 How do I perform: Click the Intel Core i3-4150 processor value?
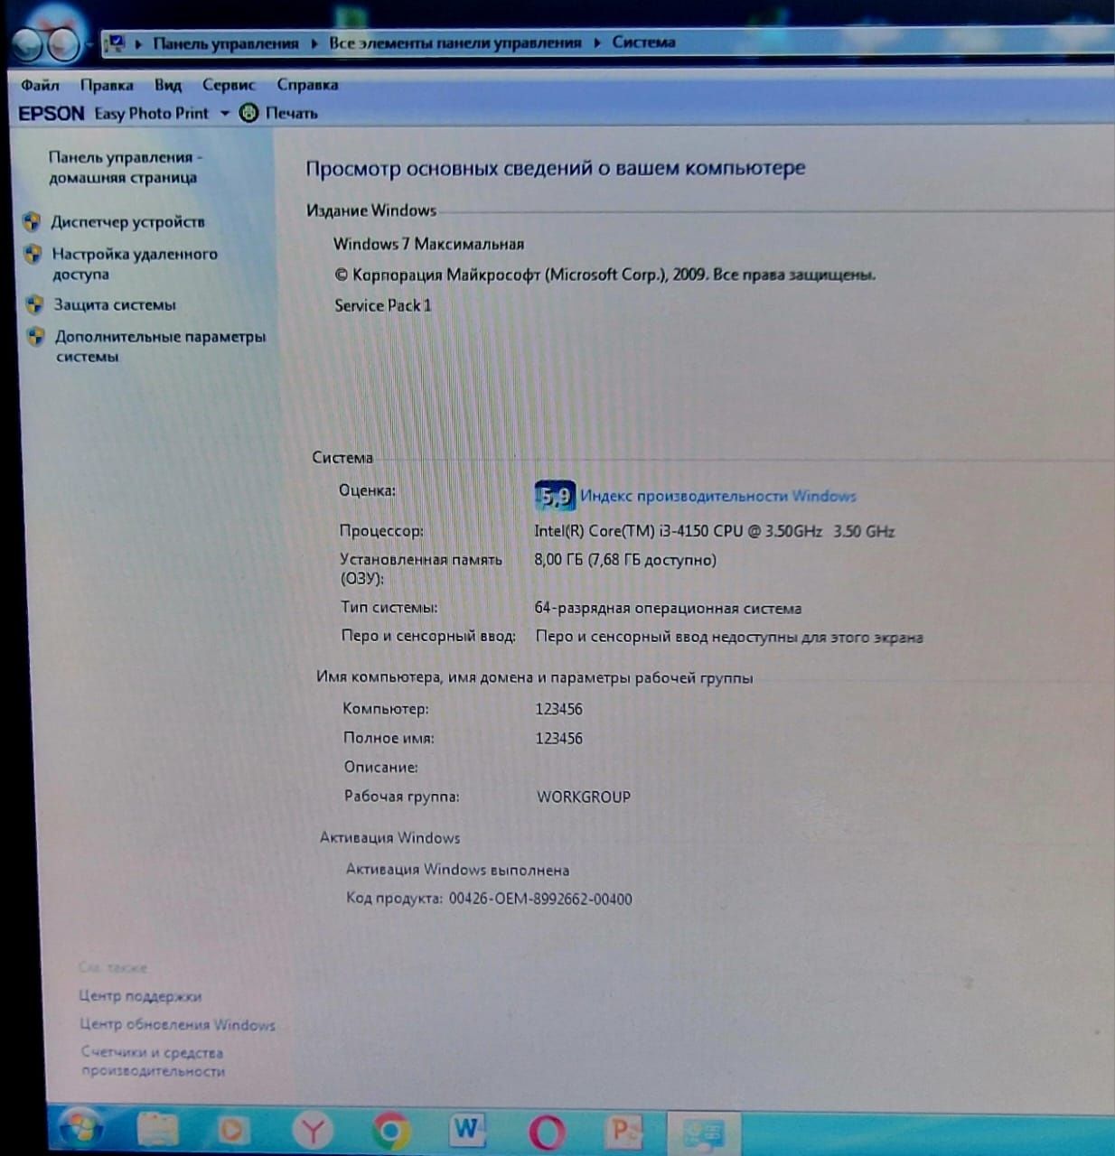click(714, 531)
